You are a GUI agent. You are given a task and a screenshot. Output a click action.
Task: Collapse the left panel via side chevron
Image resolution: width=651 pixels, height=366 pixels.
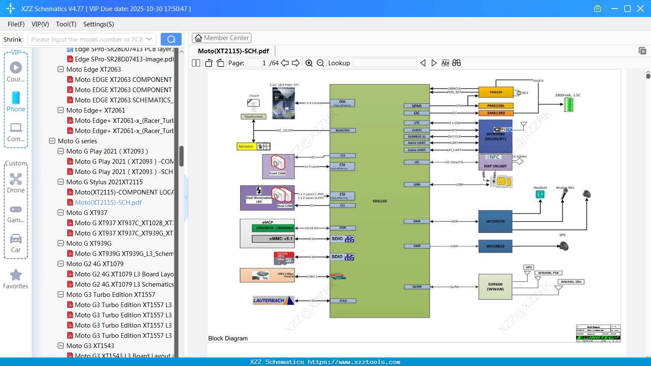pos(186,197)
